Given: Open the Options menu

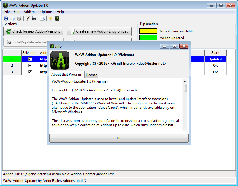Looking at the screenshot, I should [x=46, y=12].
